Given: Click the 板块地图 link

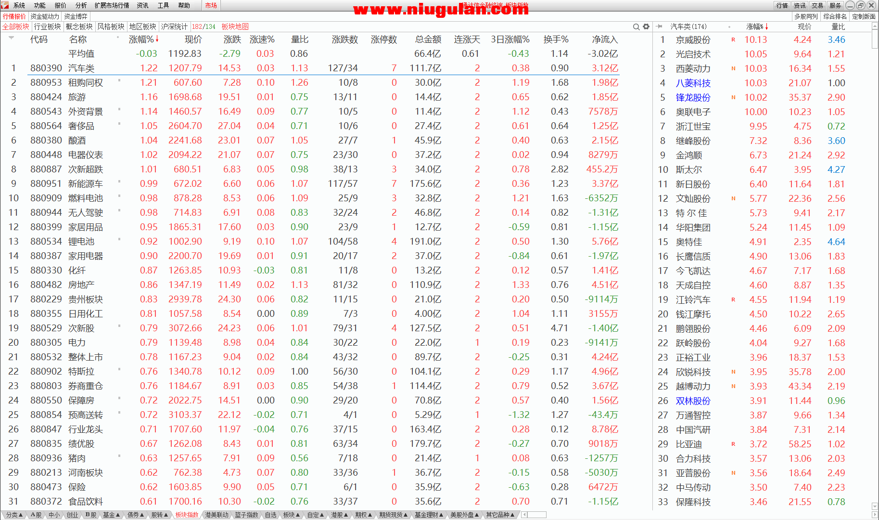Looking at the screenshot, I should (x=235, y=26).
